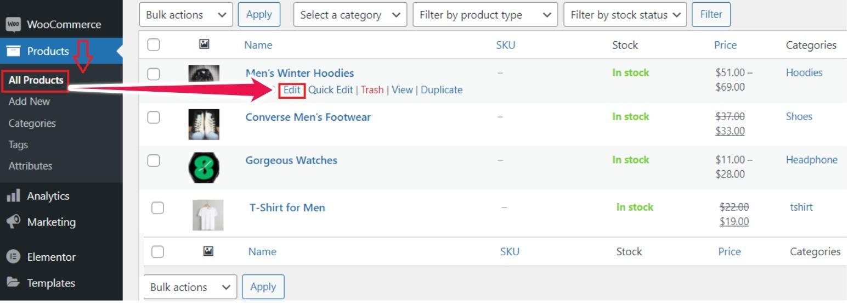848x303 pixels.
Task: Click the image column icon in table footer
Action: tap(208, 251)
